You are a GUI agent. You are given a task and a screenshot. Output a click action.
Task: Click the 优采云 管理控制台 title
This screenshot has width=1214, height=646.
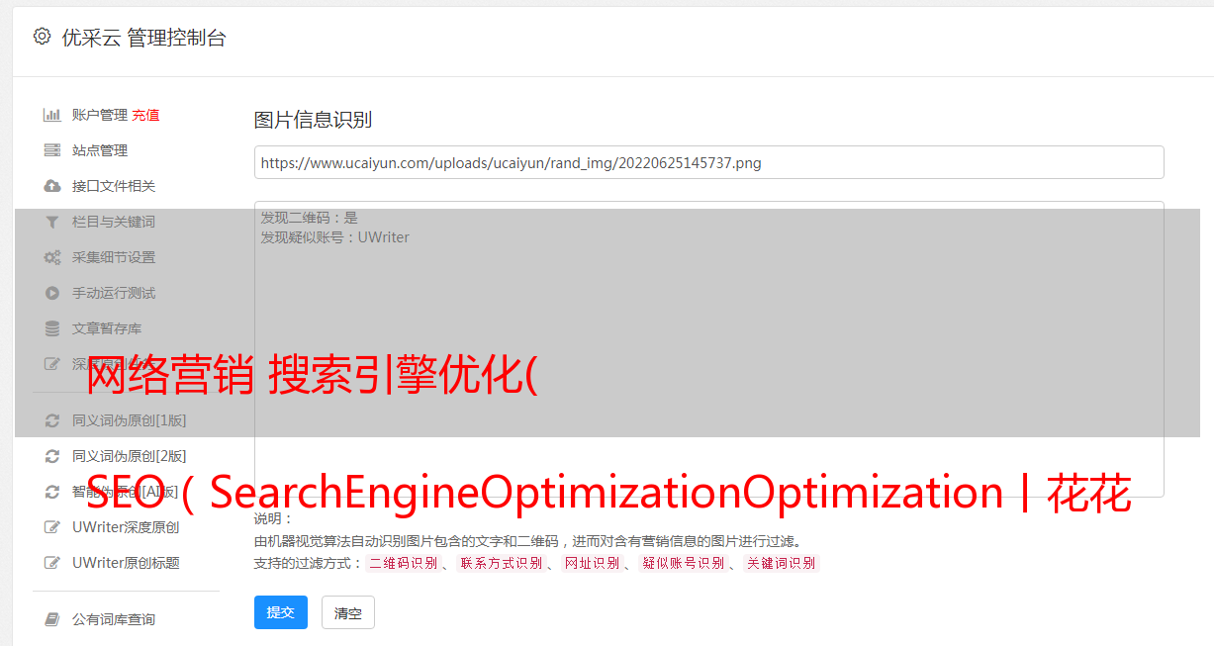coord(143,38)
